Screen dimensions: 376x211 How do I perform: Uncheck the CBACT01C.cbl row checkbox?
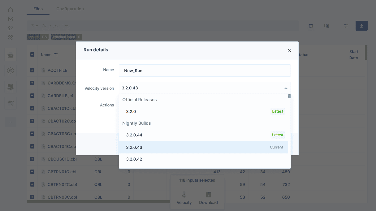32,108
